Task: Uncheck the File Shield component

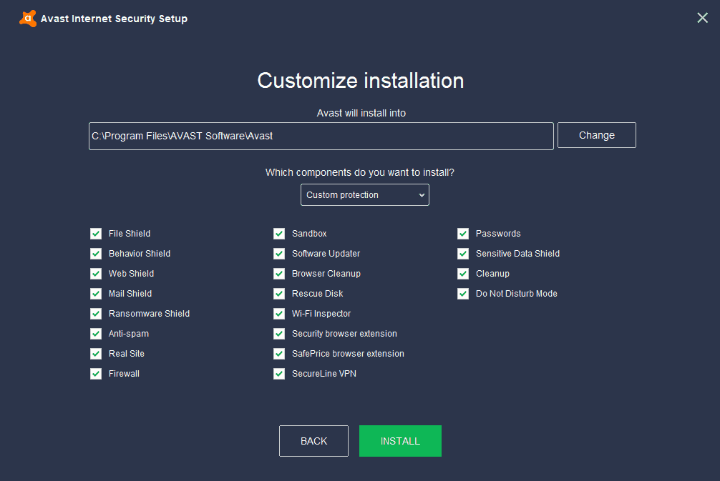Action: [96, 233]
